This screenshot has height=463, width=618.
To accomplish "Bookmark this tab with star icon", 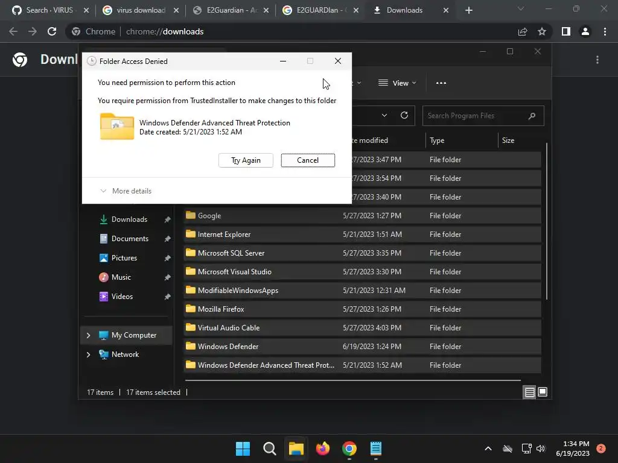I will pos(542,31).
